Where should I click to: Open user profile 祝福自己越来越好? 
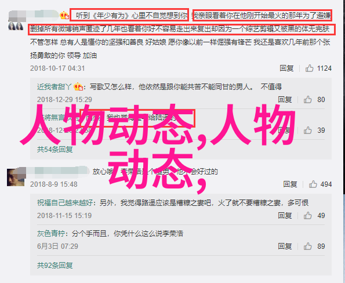[65, 202]
